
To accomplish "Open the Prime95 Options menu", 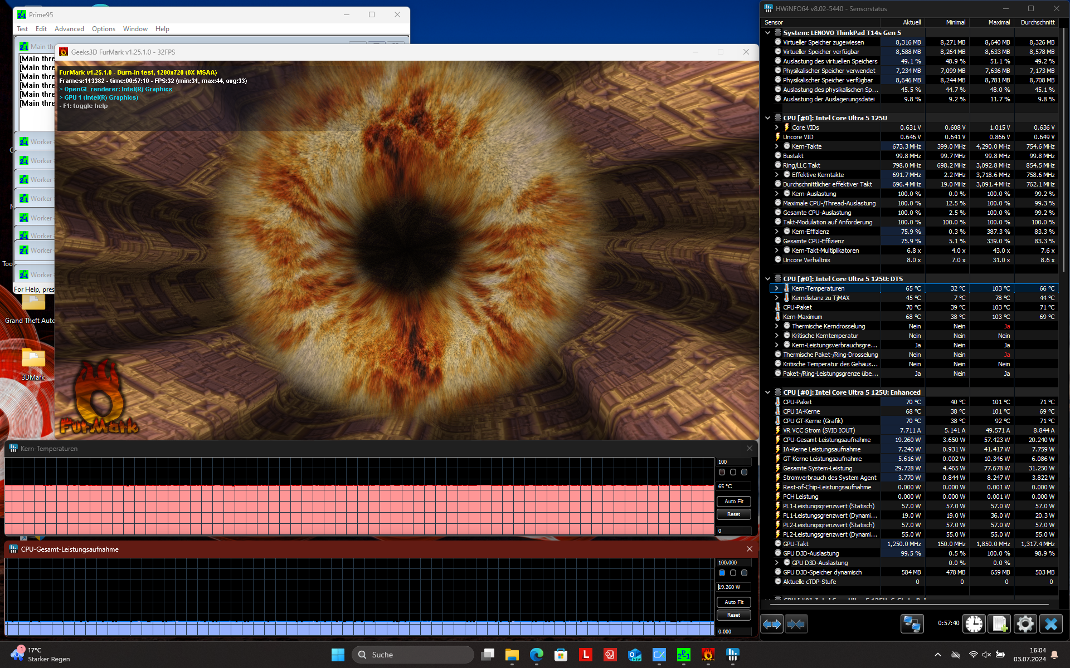I will (x=104, y=29).
